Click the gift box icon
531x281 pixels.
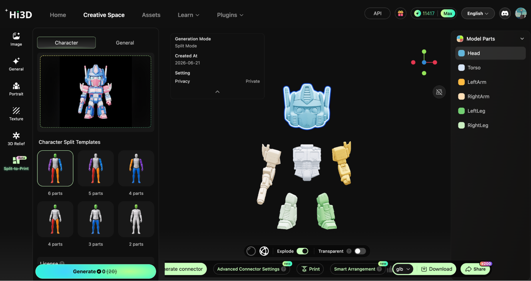[x=400, y=13]
